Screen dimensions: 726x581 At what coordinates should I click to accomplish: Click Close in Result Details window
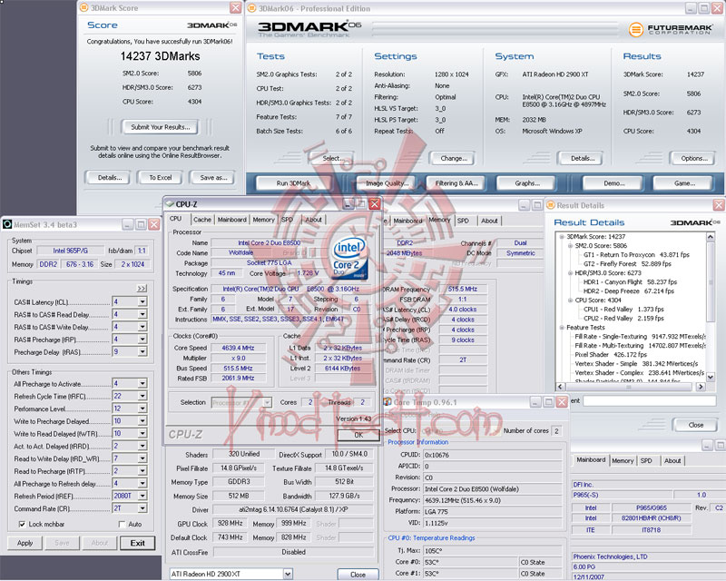(x=695, y=425)
